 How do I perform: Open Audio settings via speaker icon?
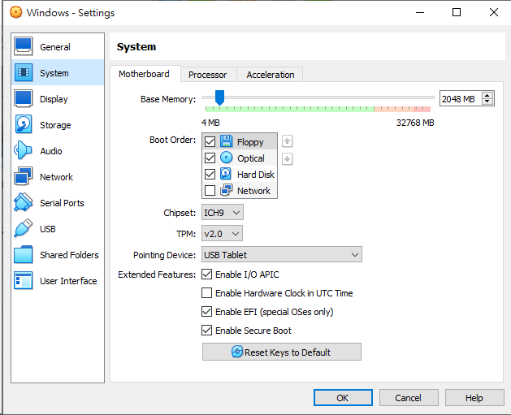tap(24, 151)
